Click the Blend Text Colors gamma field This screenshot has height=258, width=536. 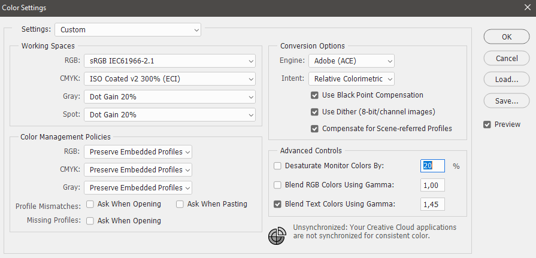click(x=432, y=204)
